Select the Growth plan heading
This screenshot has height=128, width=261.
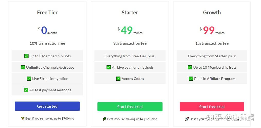pos(212,13)
